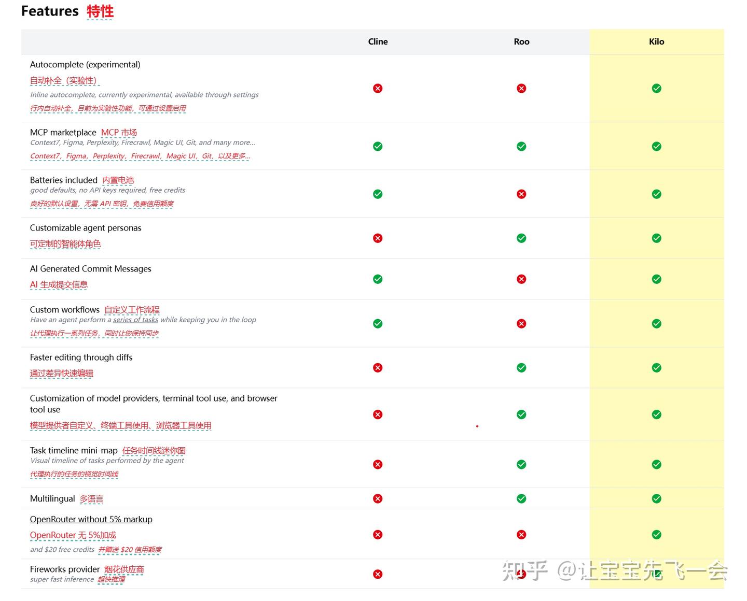Click the 'Inline autocomplete, currently experimental' description
This screenshot has height=601, width=747.
pyautogui.click(x=144, y=95)
